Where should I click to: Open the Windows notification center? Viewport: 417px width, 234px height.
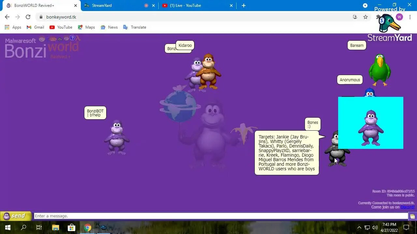click(406, 227)
